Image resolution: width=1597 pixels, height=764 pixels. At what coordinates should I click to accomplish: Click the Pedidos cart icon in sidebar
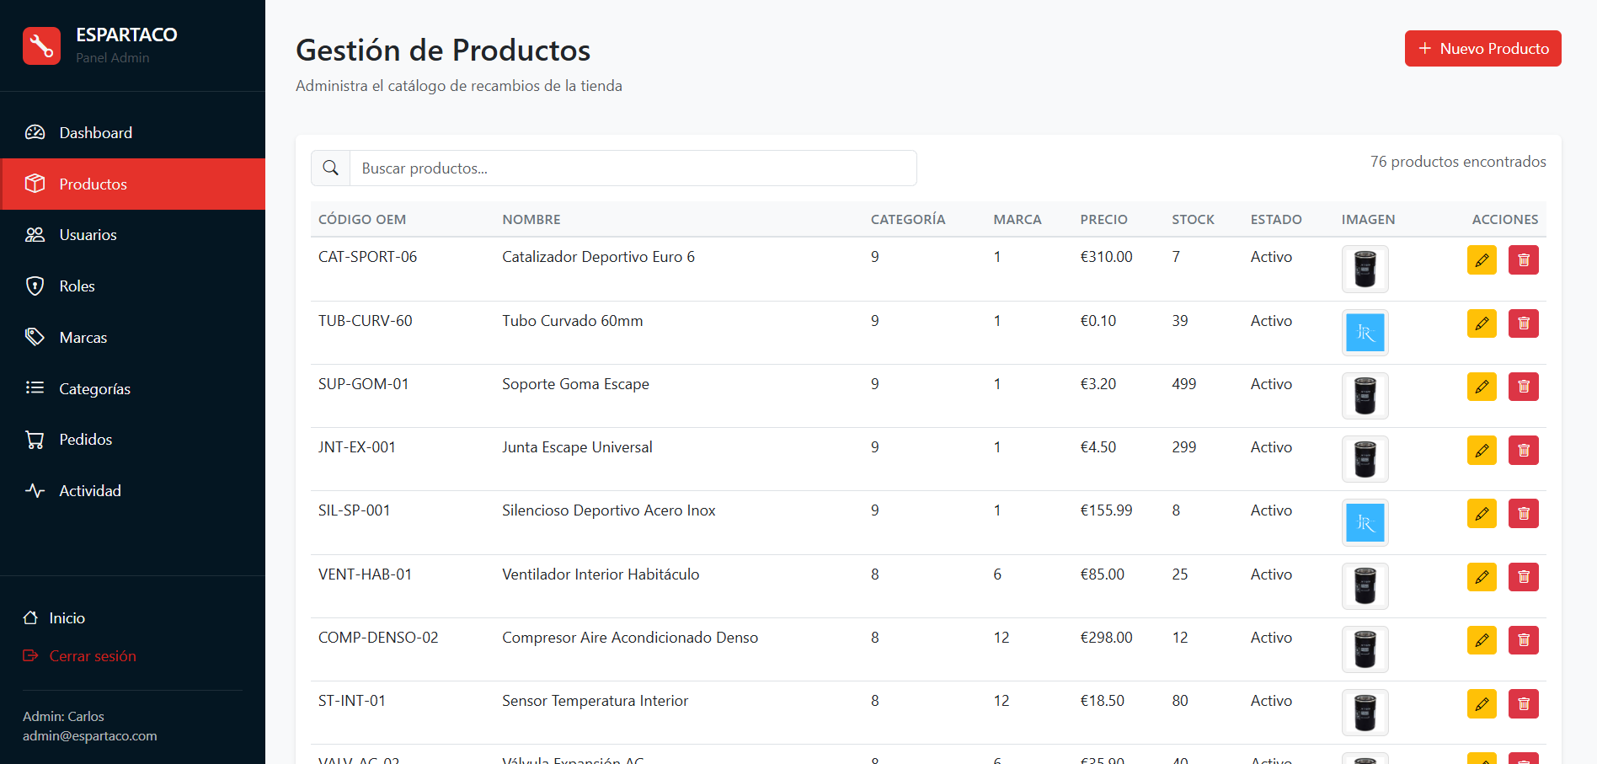click(35, 440)
